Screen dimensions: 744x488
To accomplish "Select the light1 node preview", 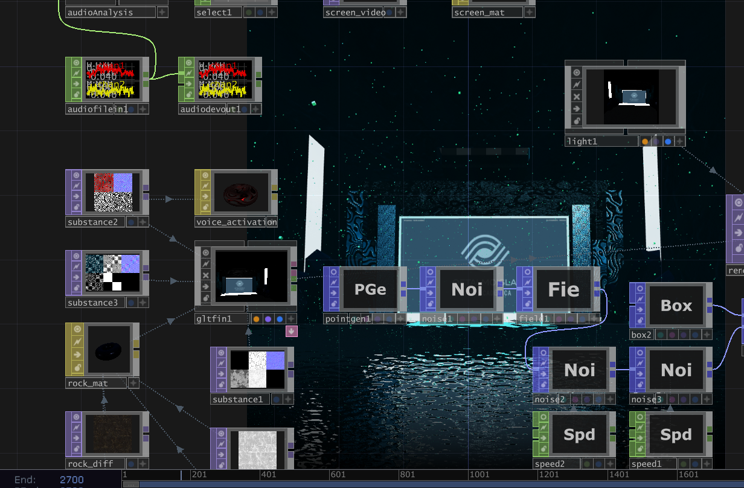I will point(631,98).
